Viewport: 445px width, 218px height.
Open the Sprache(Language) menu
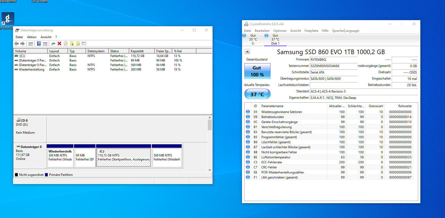[x=345, y=31]
